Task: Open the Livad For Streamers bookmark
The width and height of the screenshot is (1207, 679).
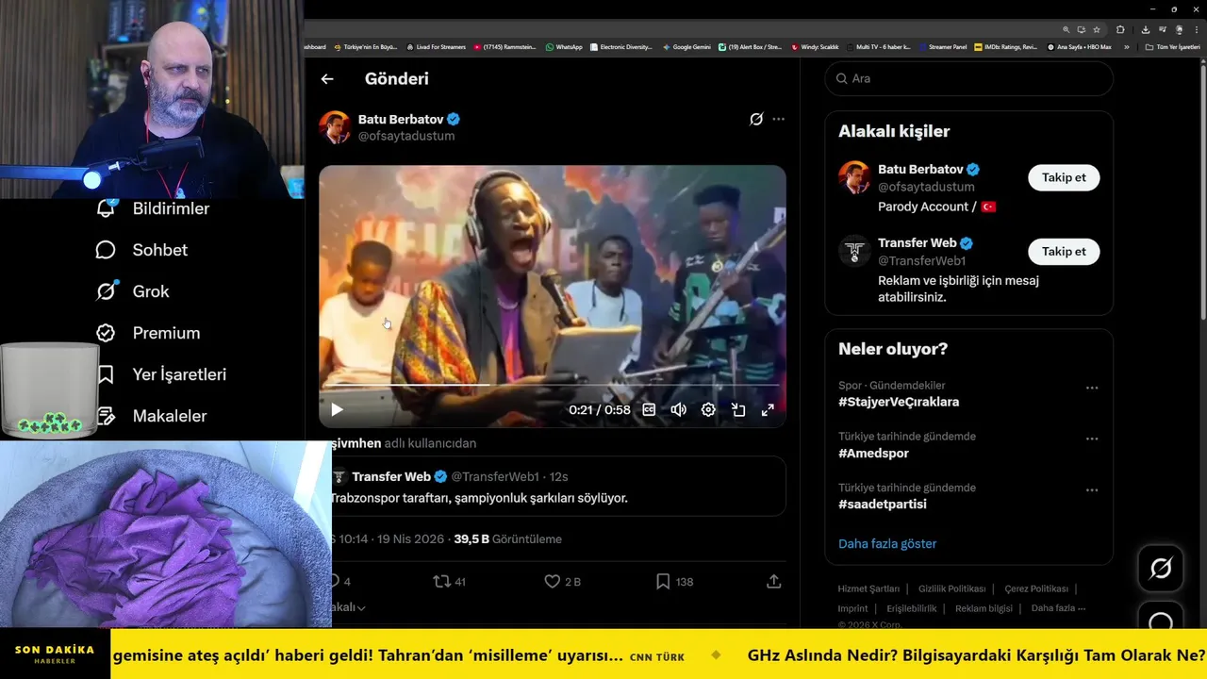Action: 437,47
